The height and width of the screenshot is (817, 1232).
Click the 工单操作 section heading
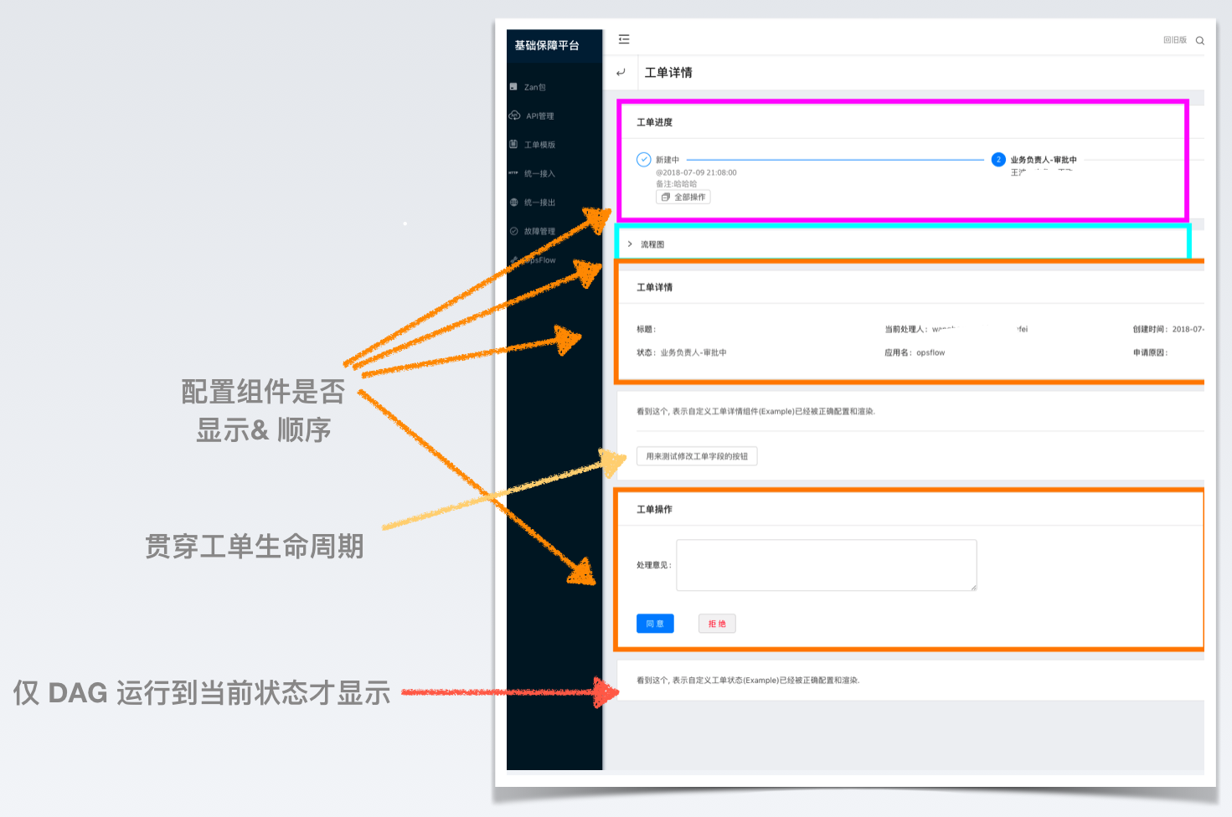pyautogui.click(x=654, y=509)
